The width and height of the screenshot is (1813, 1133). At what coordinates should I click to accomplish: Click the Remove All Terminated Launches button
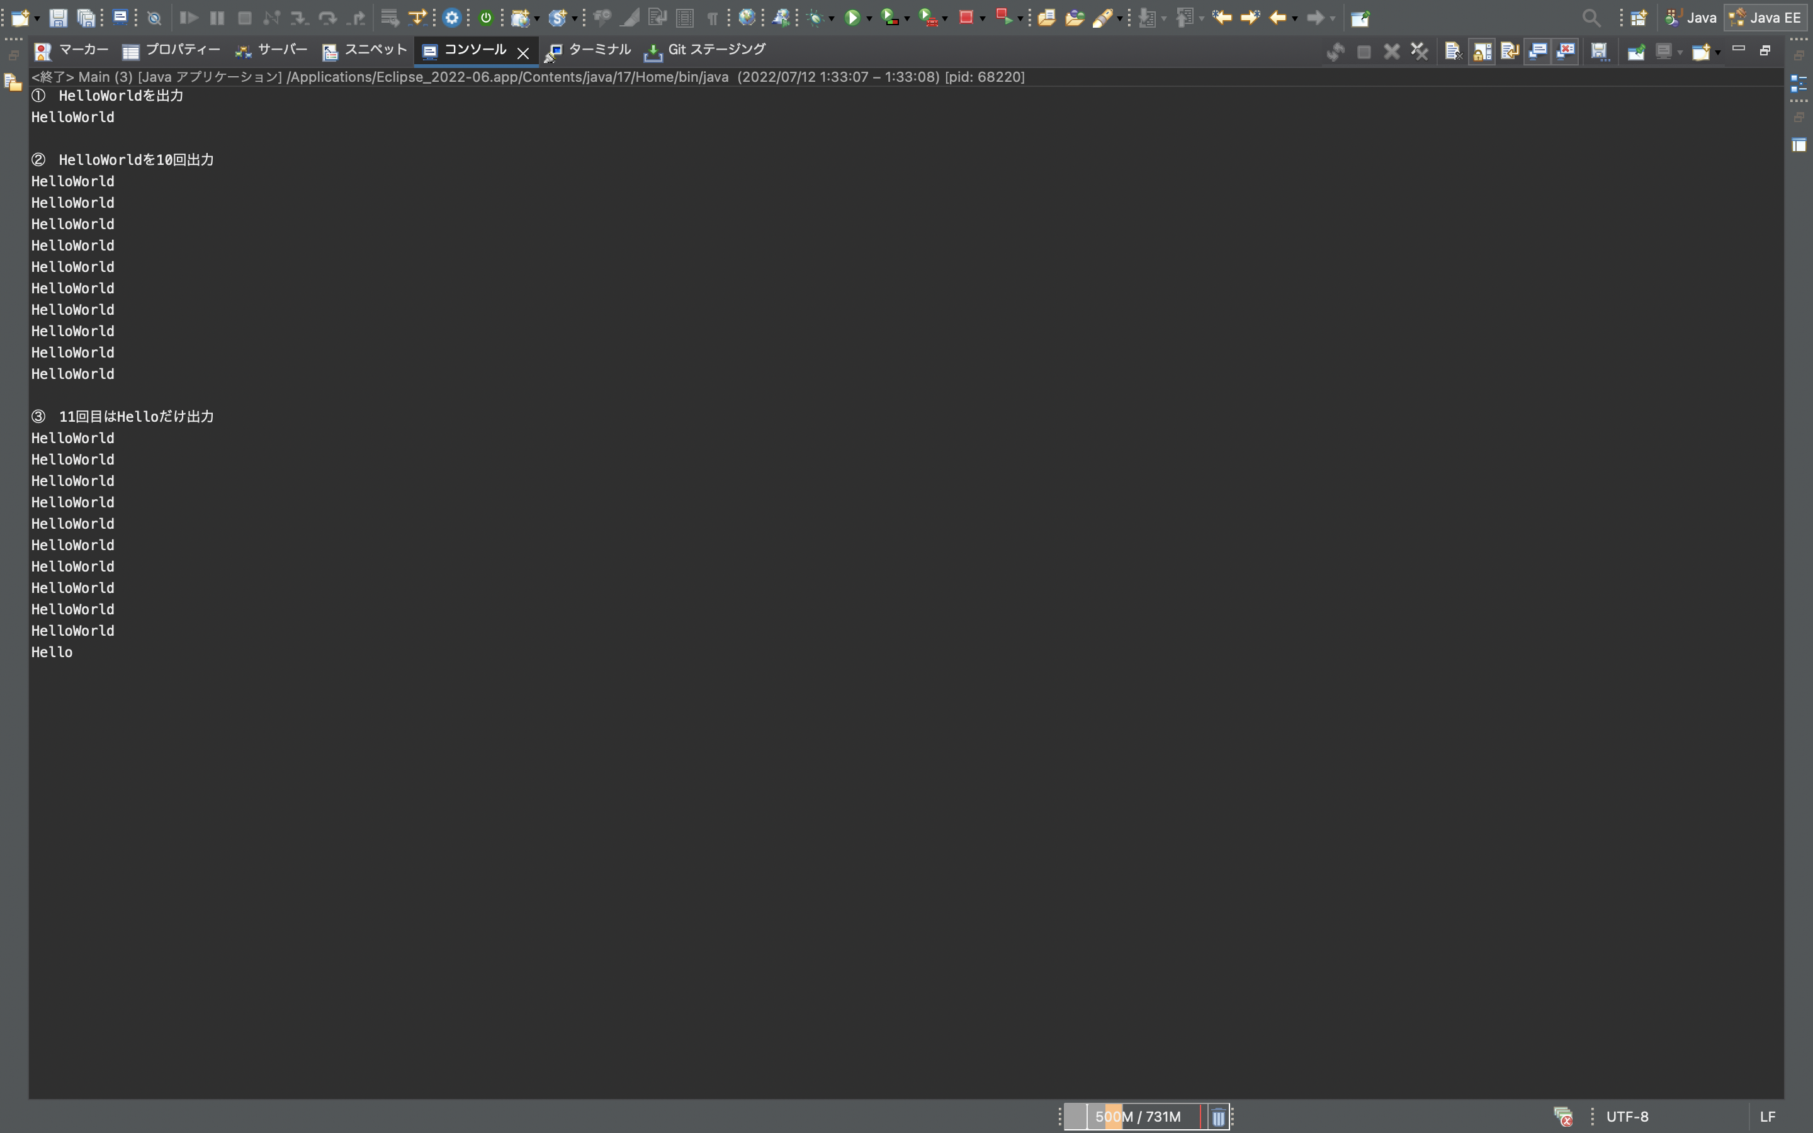coord(1419,51)
